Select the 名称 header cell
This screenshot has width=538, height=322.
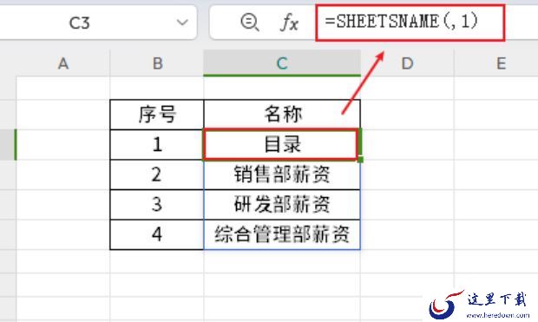click(x=282, y=115)
